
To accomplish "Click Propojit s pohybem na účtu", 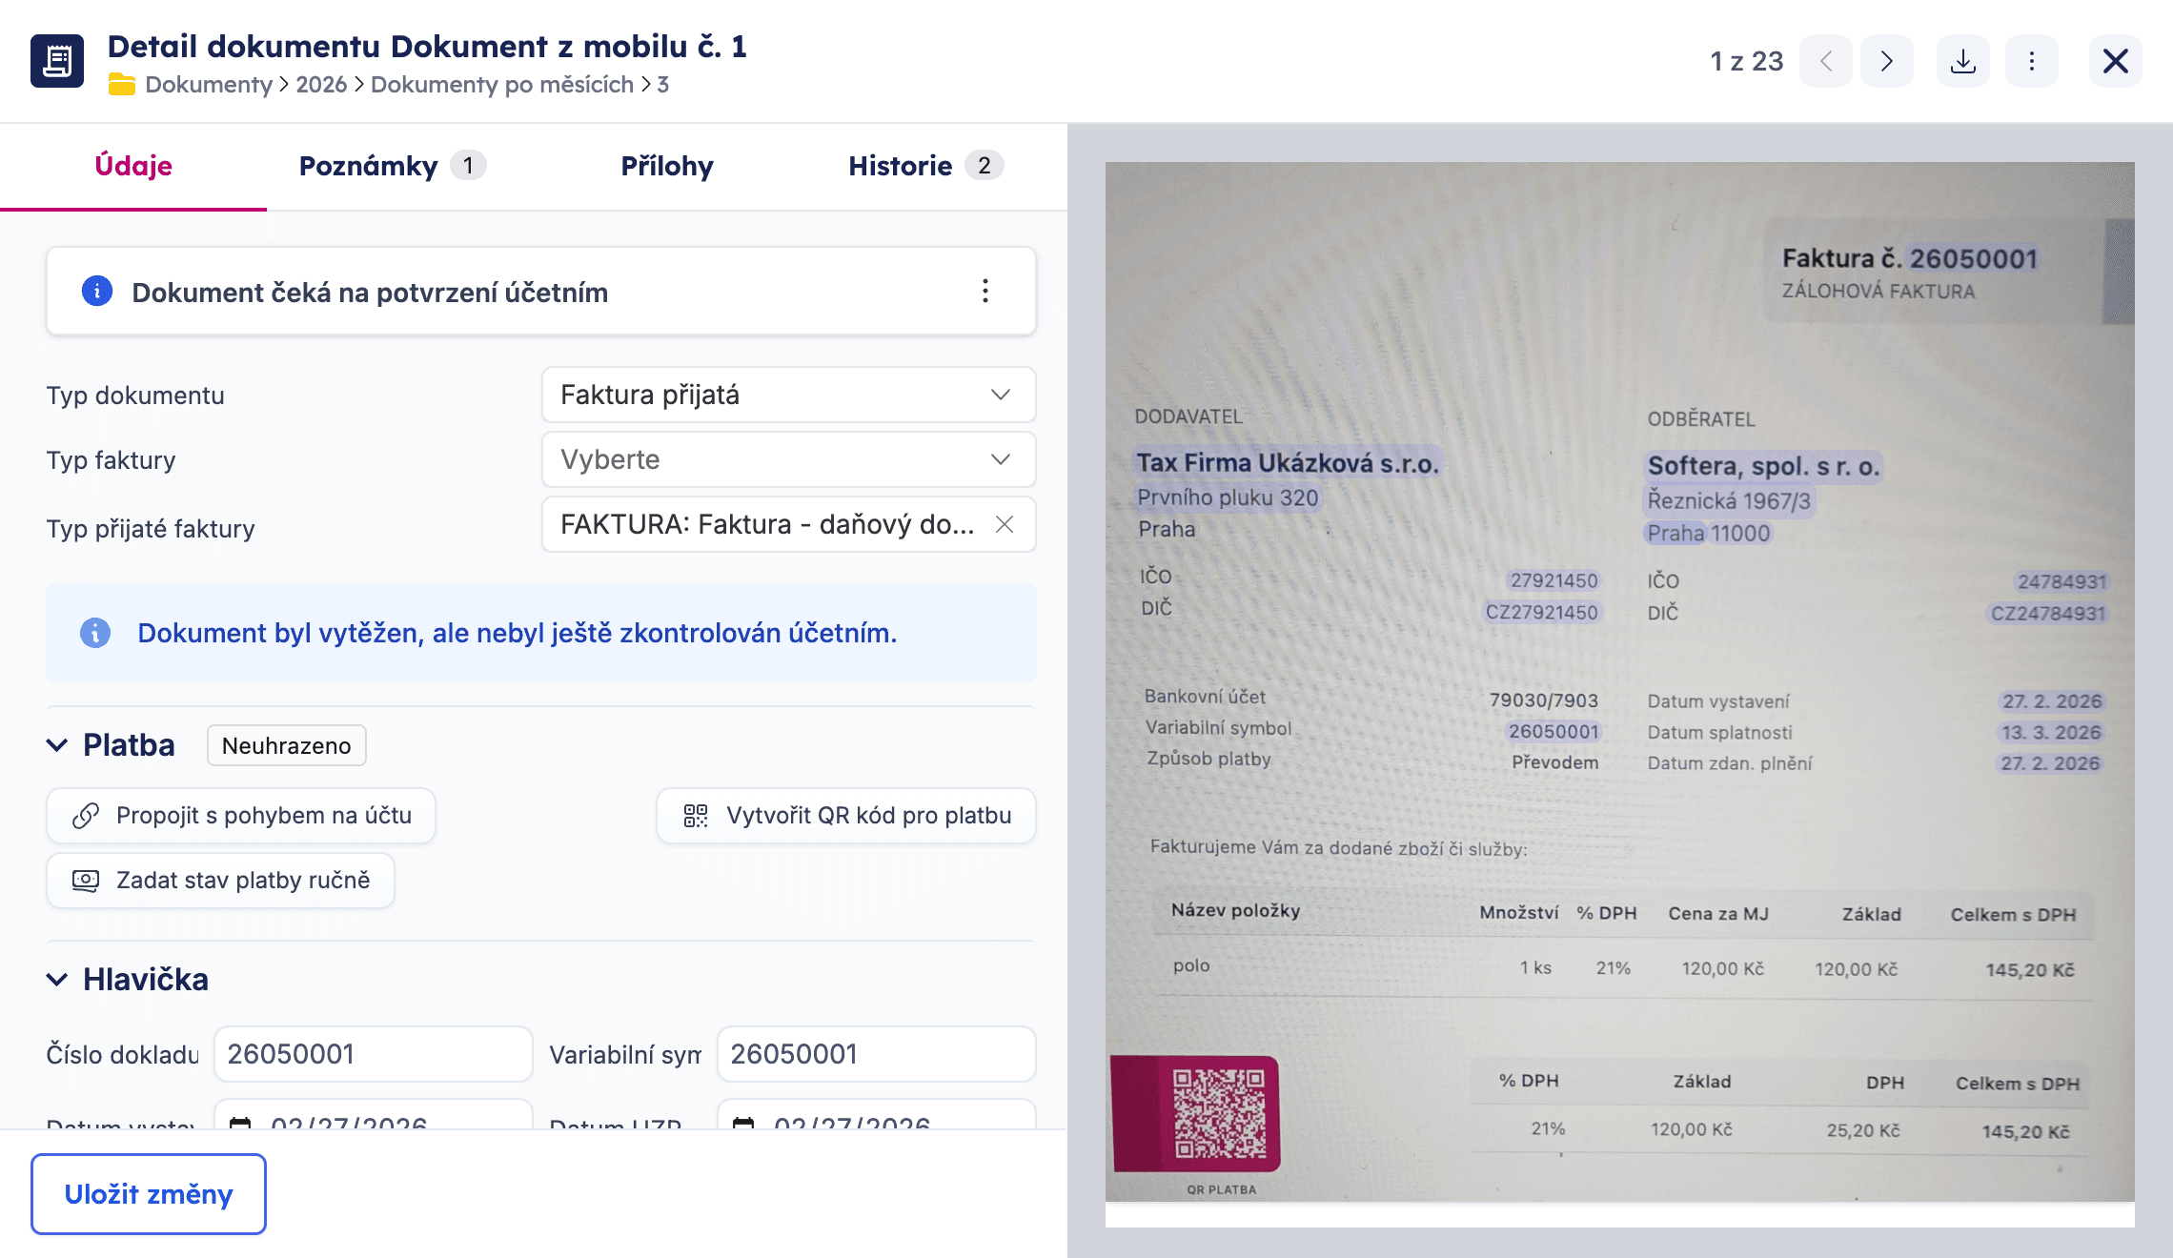I will [x=241, y=816].
